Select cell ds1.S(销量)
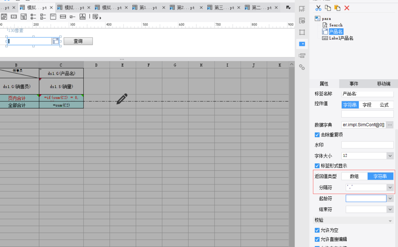Viewport: 398px width, 247px height. coord(61,87)
